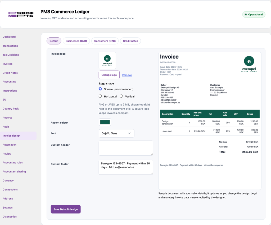Viewport: 271px width, 225px height.
Task: Click the PMS Scripts logo in the header
Action: (x=21, y=14)
